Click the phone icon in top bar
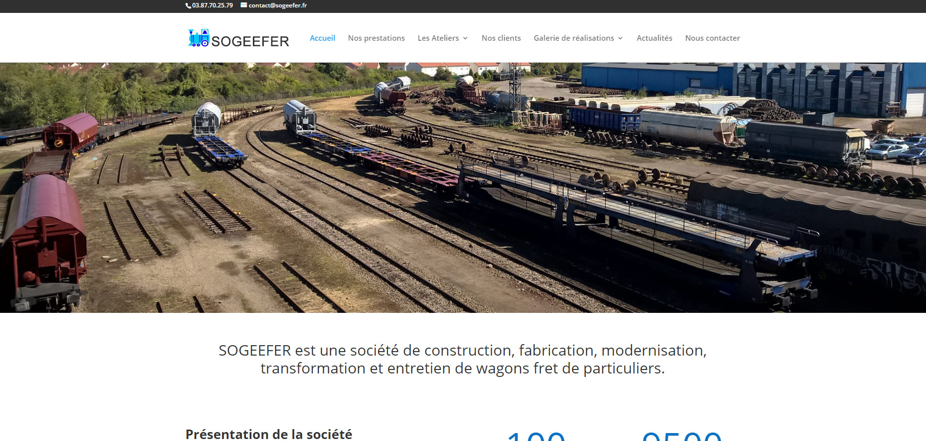This screenshot has height=441, width=926. click(x=188, y=5)
